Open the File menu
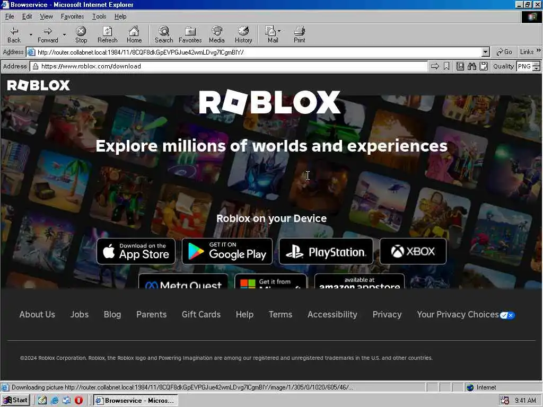Image resolution: width=543 pixels, height=407 pixels. pos(10,16)
